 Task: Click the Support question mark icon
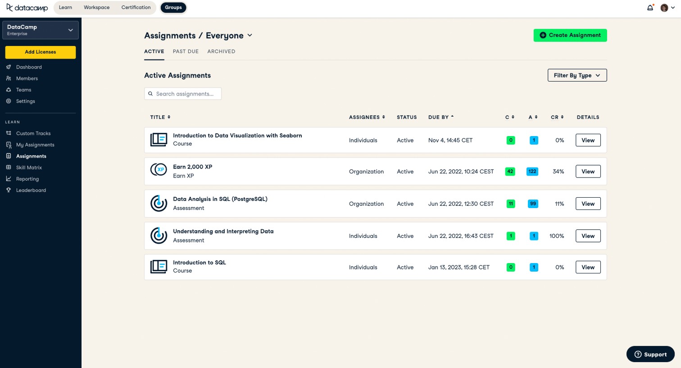coord(638,354)
